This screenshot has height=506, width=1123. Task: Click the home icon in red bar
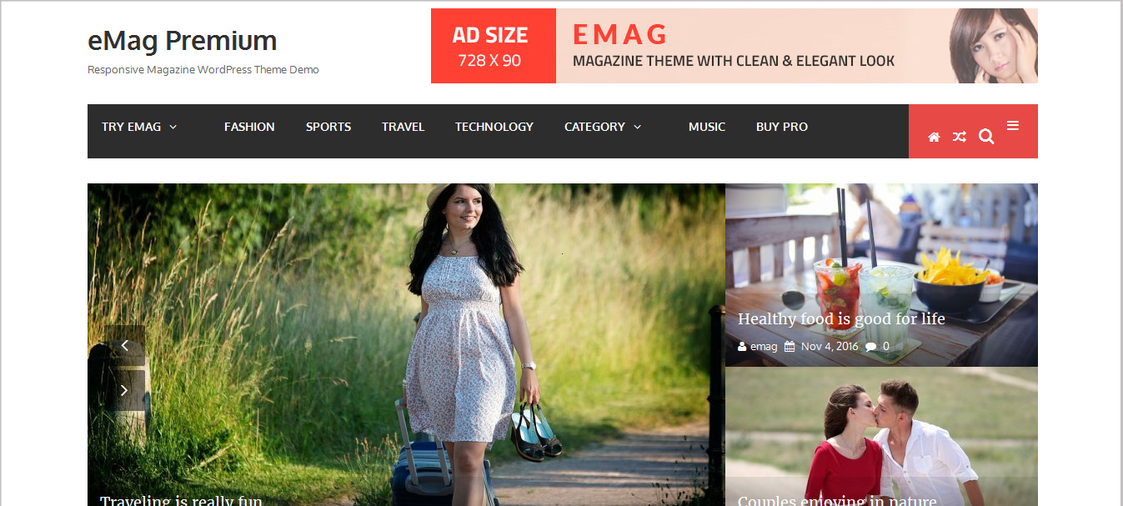tap(934, 137)
